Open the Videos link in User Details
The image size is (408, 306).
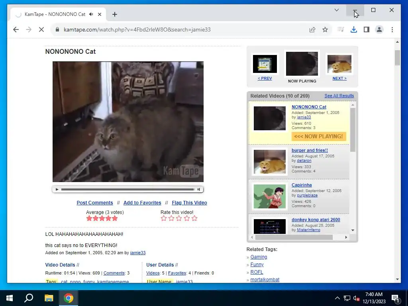153,273
